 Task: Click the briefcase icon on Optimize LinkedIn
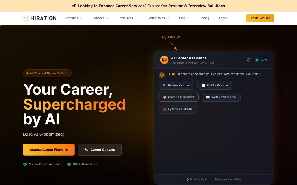[x=165, y=109]
